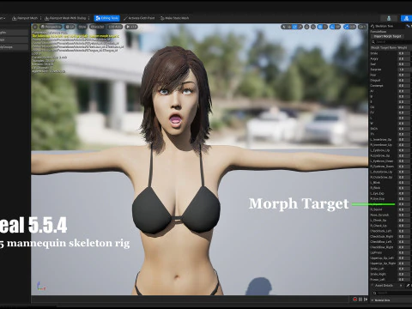Step forward one frame
The height and width of the screenshot is (309, 412).
point(366,300)
